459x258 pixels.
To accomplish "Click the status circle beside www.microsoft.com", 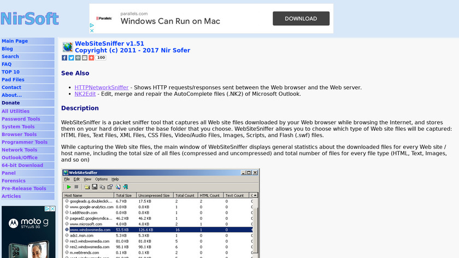I will [x=67, y=224].
